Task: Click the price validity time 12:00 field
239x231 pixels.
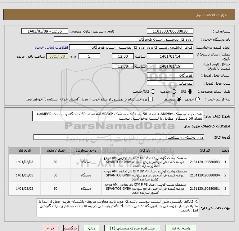Action: pos(123,66)
